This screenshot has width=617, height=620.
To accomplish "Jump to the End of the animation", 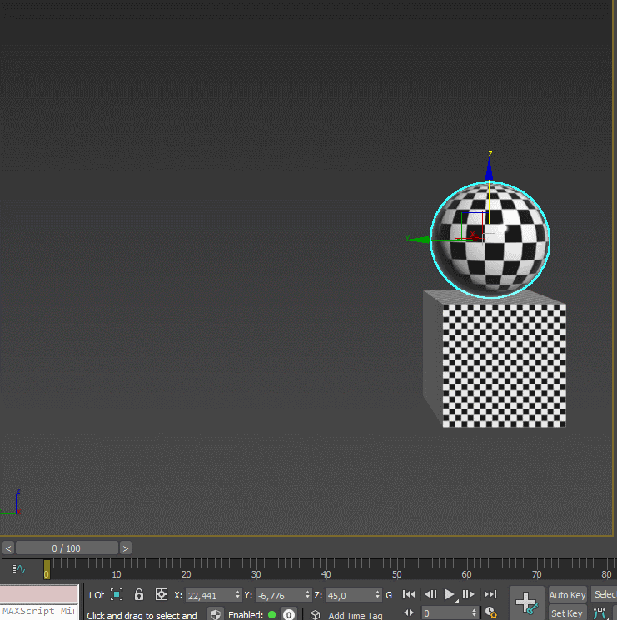I will (x=490, y=594).
